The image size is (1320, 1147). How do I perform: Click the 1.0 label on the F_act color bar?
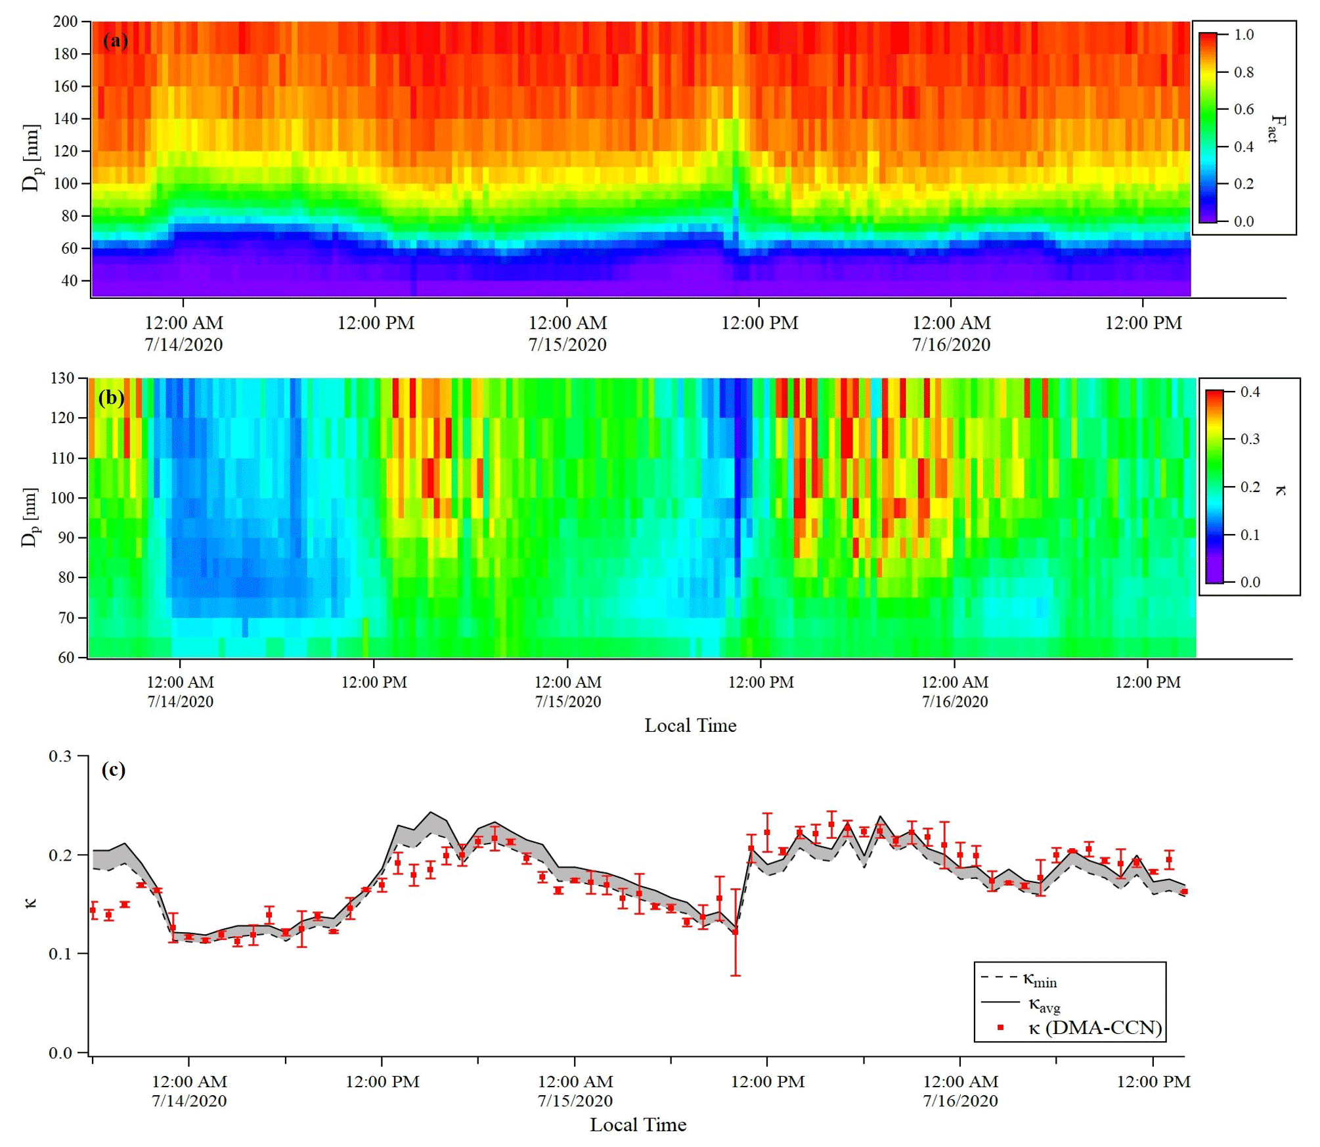pyautogui.click(x=1243, y=35)
